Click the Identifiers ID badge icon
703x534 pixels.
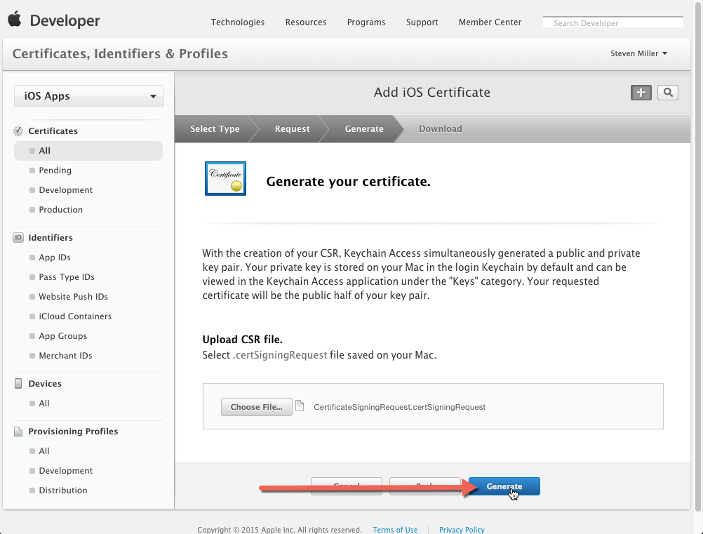tap(18, 238)
